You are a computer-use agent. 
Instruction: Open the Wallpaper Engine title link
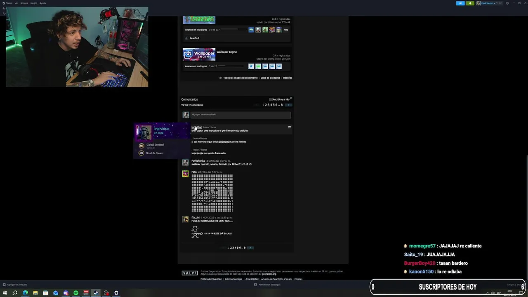(226, 52)
